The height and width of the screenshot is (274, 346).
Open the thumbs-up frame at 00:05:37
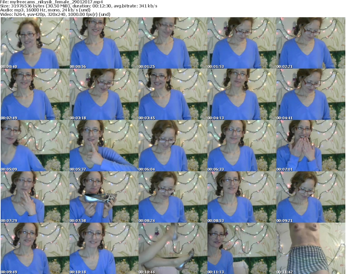[x=104, y=146]
